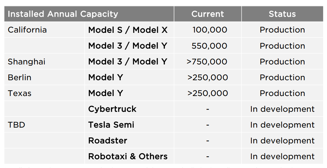Select the Texas location cell
327x168 pixels.
(20, 93)
